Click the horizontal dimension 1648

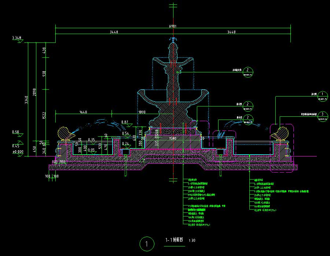pos(83,112)
